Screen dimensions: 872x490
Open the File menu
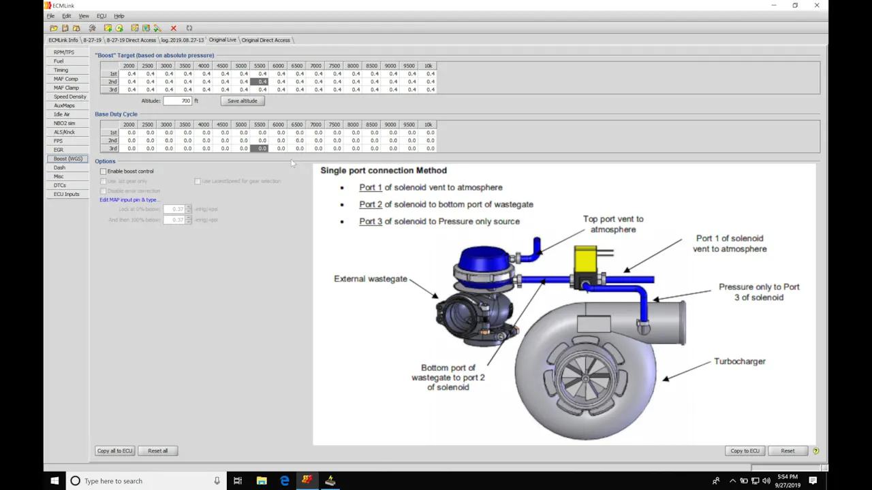click(50, 16)
